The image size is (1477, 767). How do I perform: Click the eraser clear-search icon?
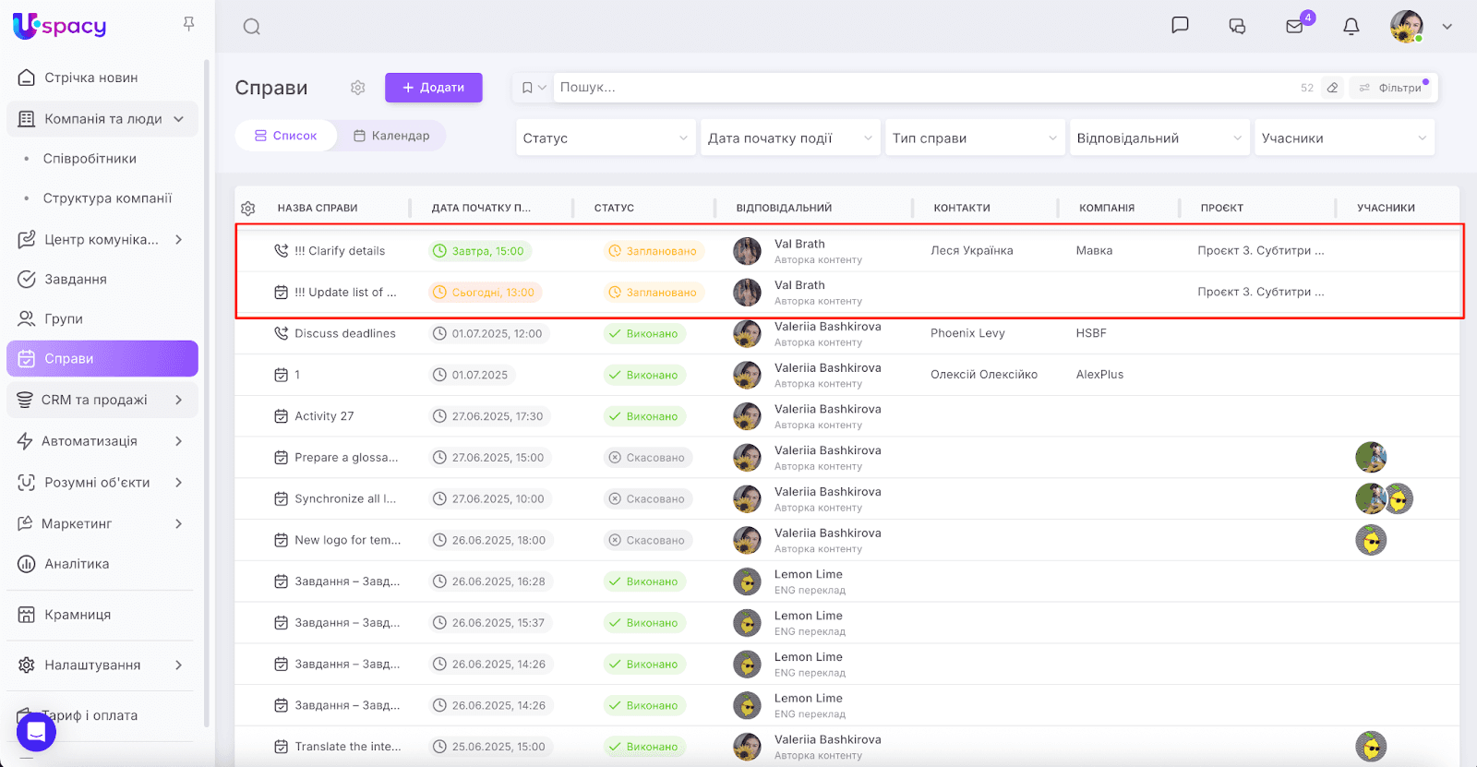click(x=1332, y=88)
